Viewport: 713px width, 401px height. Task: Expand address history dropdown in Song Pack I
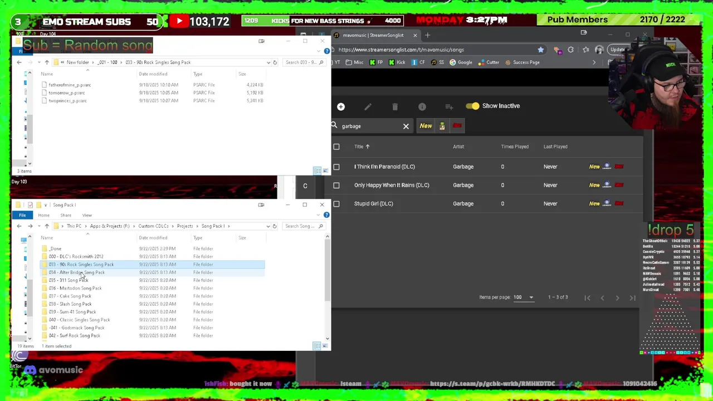click(268, 226)
